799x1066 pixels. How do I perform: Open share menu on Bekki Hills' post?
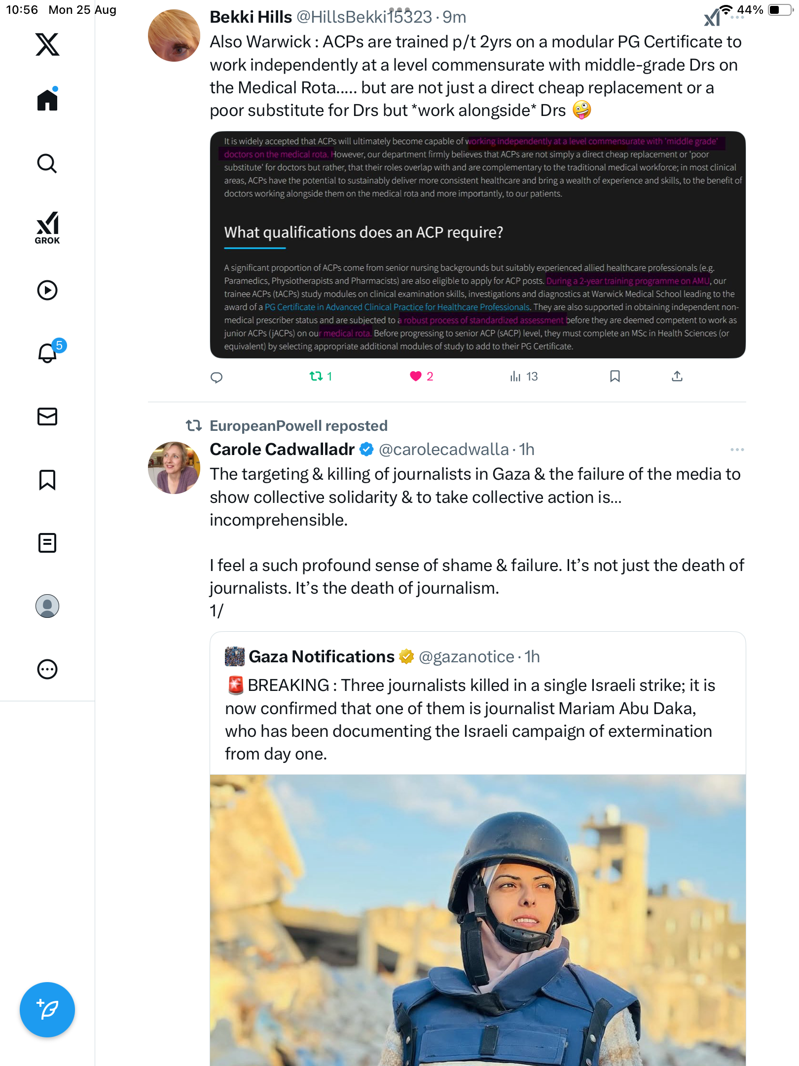[677, 377]
